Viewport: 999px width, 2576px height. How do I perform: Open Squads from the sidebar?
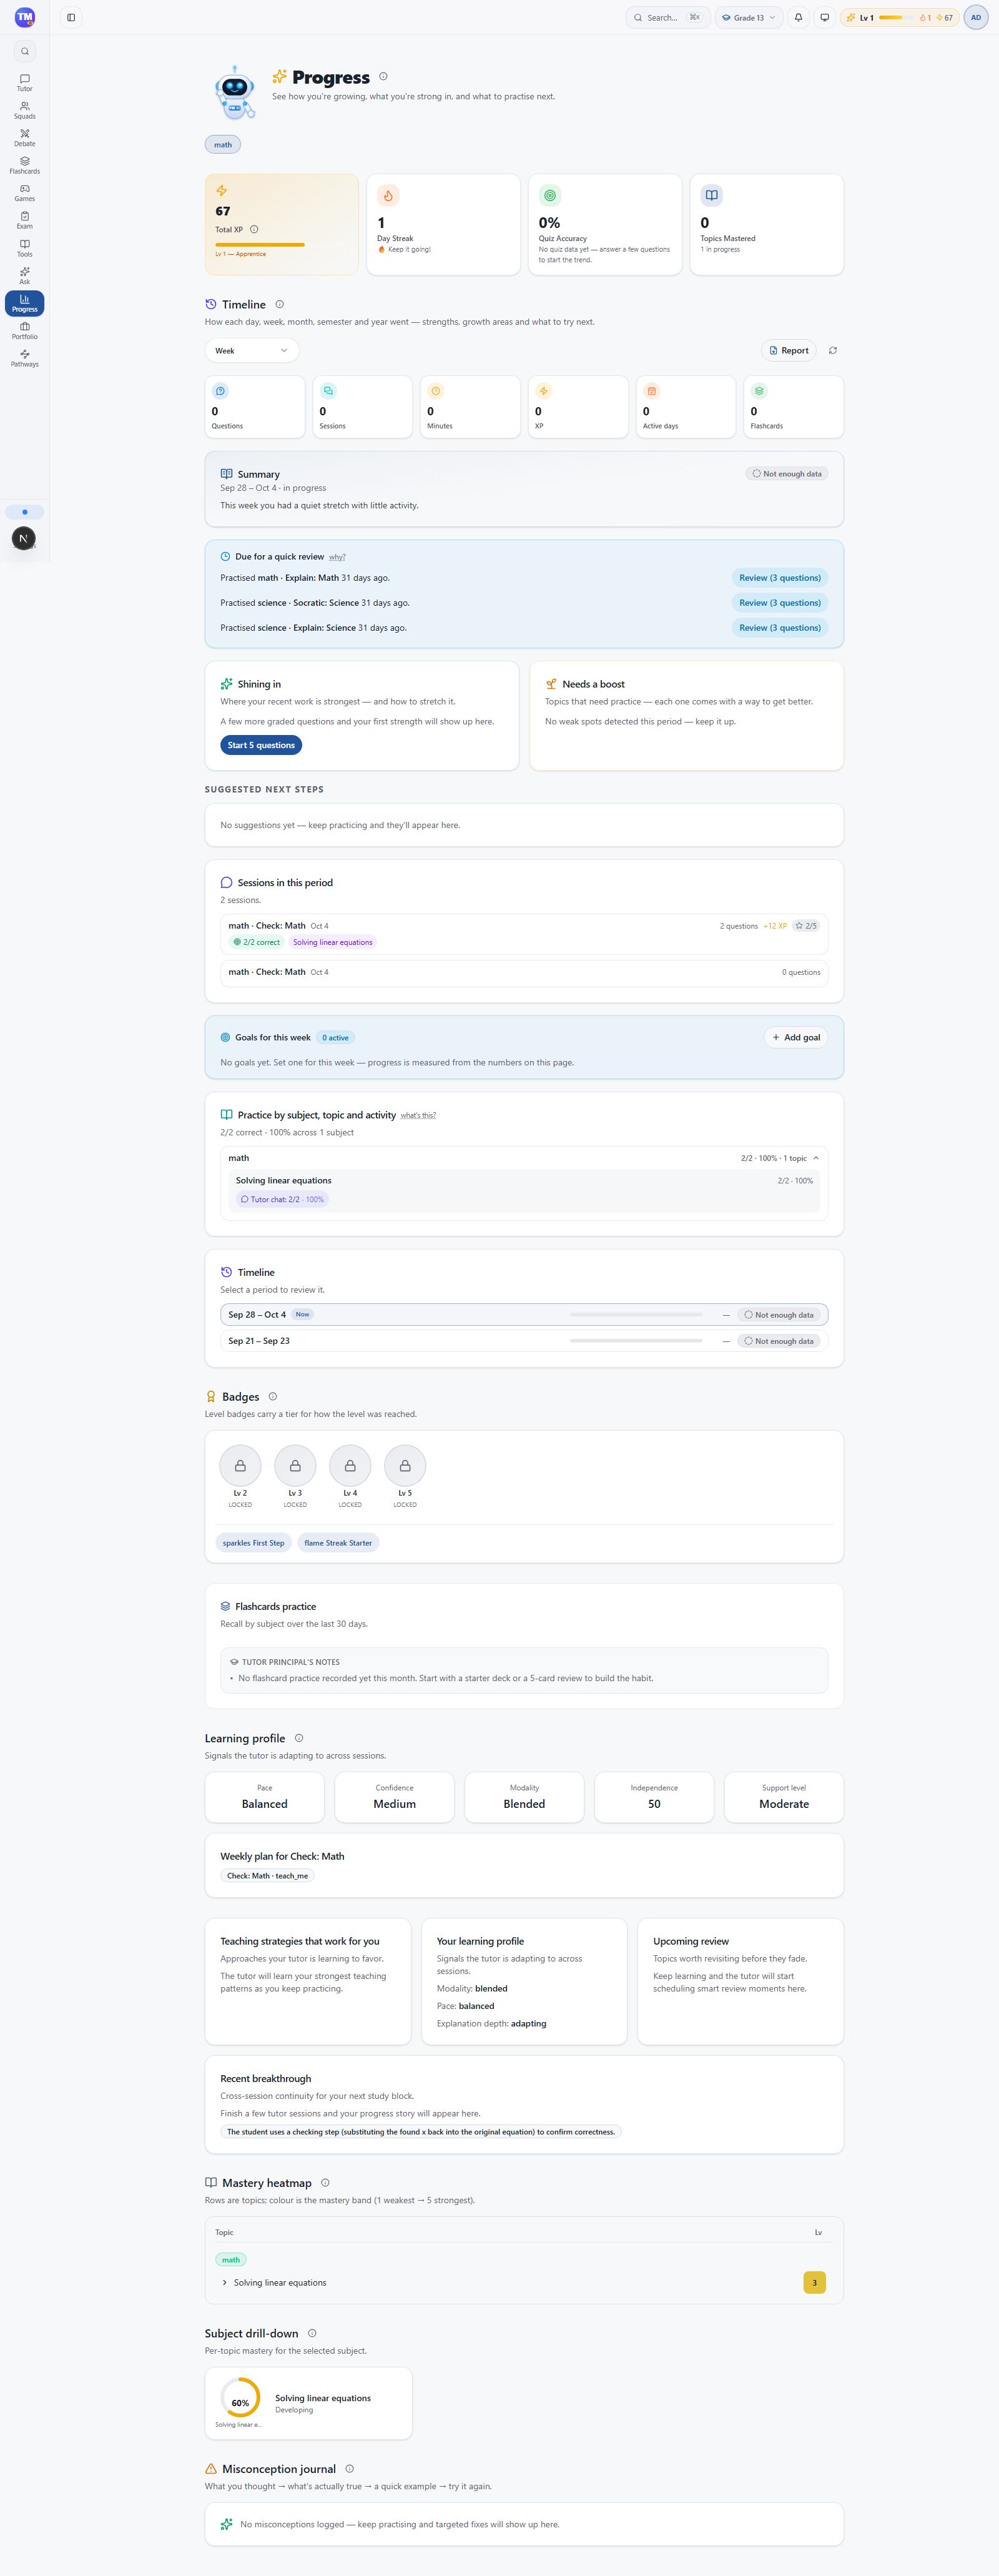(24, 110)
